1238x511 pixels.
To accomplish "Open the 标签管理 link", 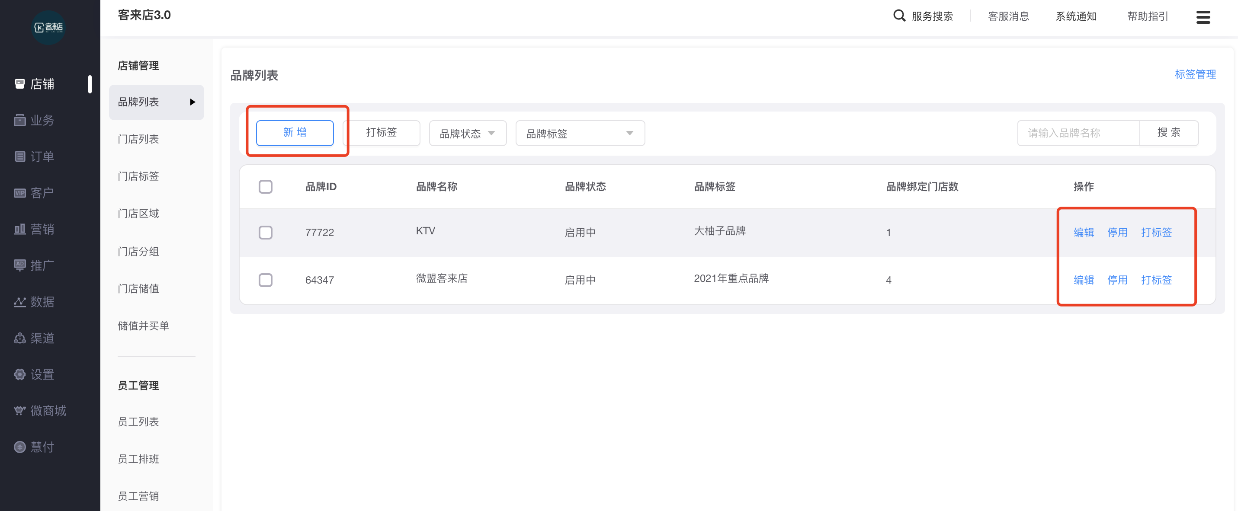I will [x=1195, y=74].
